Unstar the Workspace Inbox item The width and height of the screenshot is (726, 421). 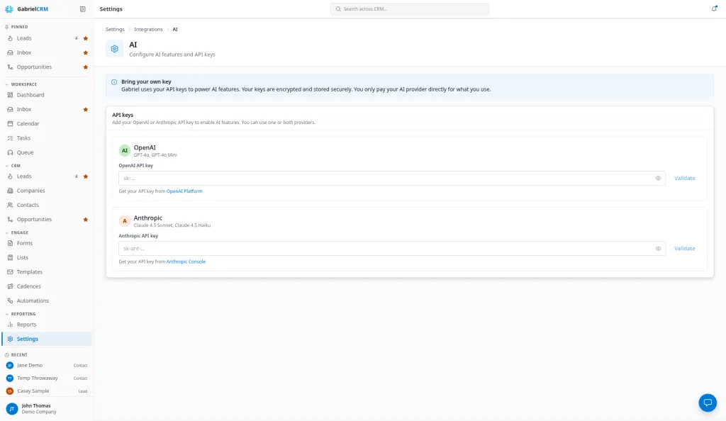86,110
